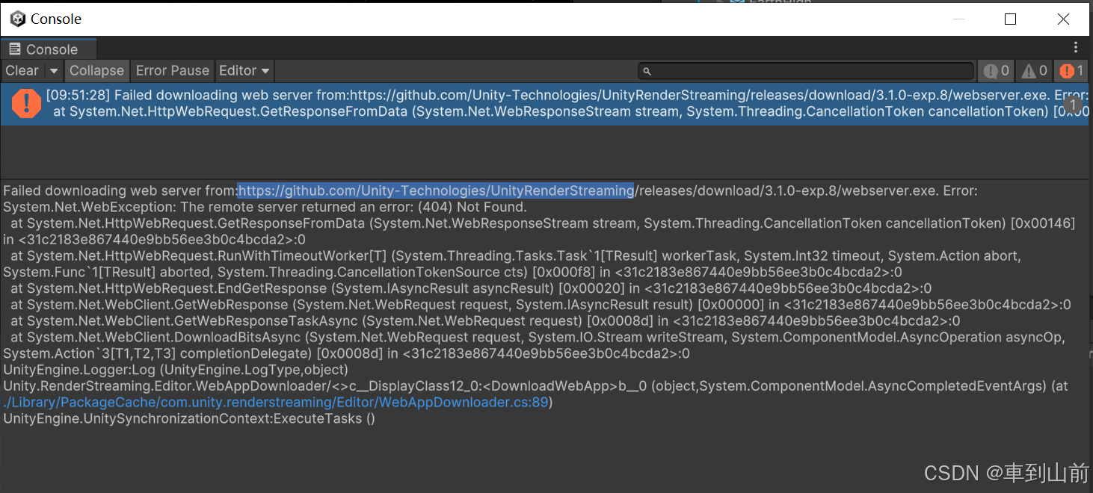Screen dimensions: 1093x493
Task: Open the WebAppDownloader.cs:89 source link
Action: [x=277, y=402]
